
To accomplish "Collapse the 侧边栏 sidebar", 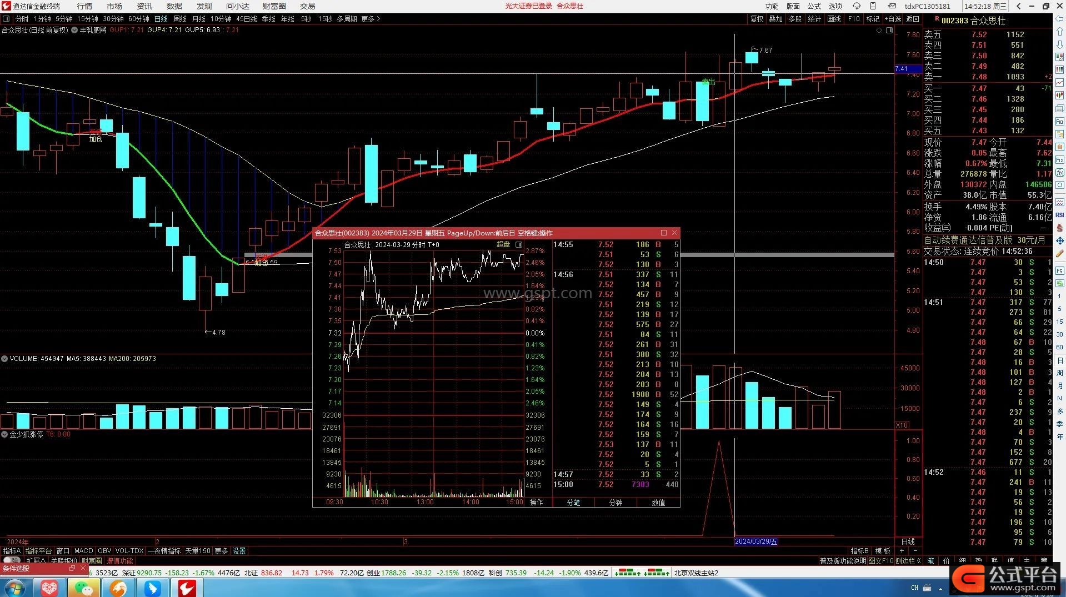I will click(908, 561).
